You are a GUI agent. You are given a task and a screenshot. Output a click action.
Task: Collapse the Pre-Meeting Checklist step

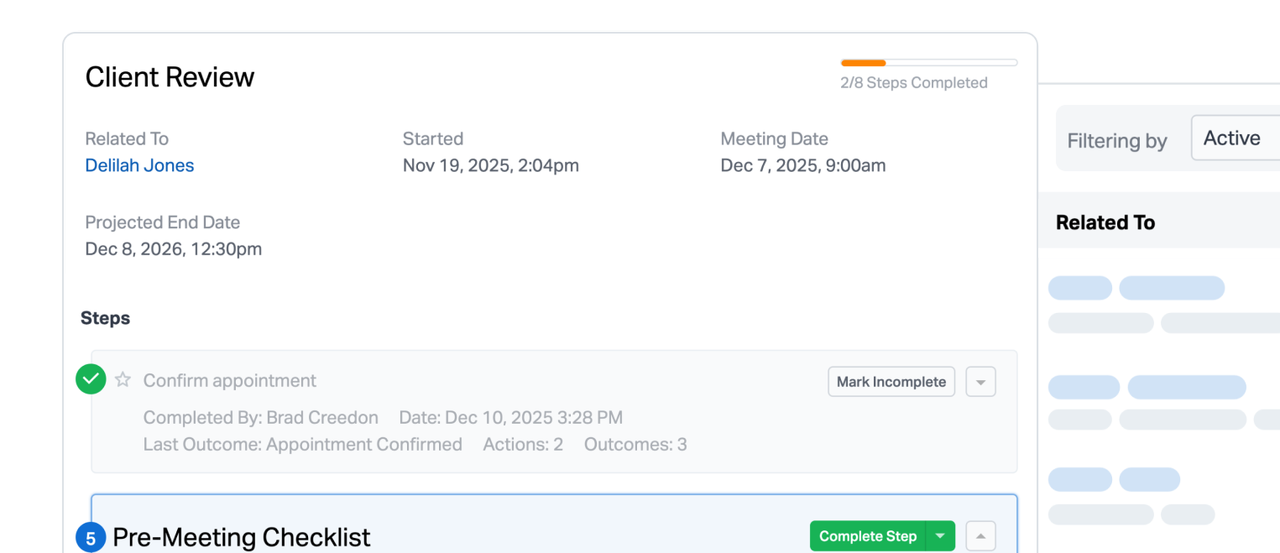[x=980, y=536]
